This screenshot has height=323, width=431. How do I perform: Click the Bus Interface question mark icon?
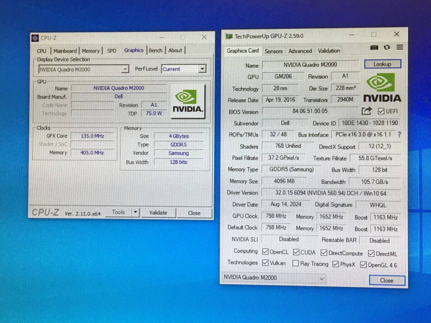(399, 135)
